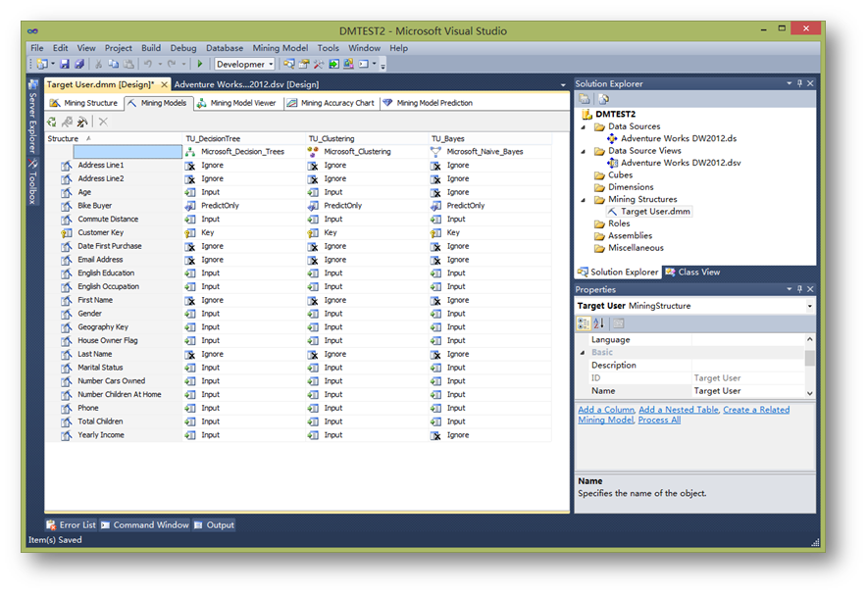Click the Save icon in the toolbar
This screenshot has height=594, width=867.
click(65, 65)
